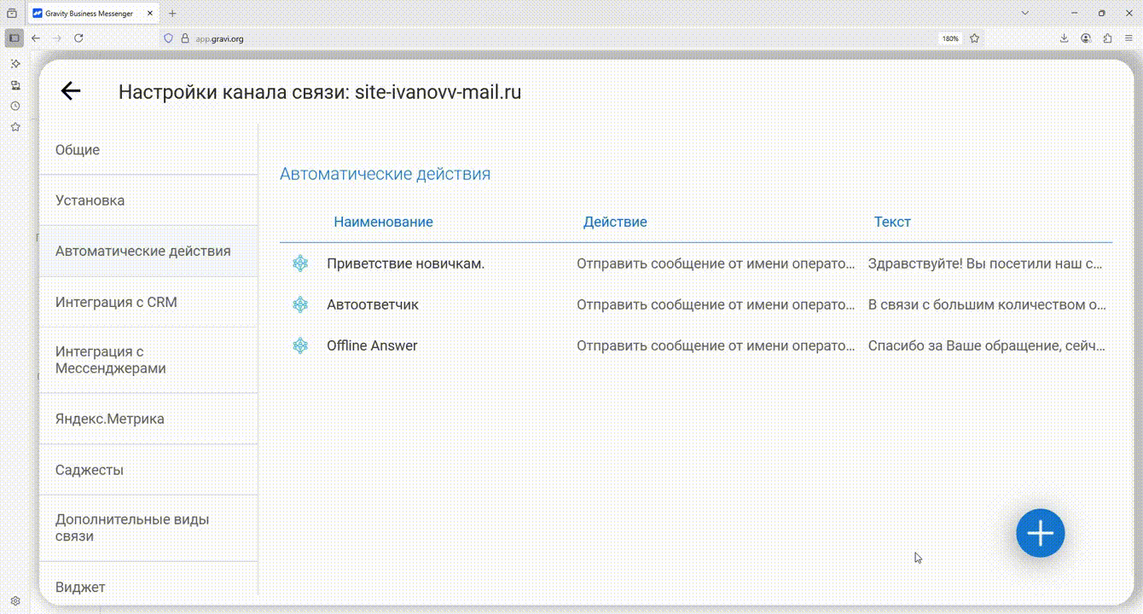The image size is (1143, 614).
Task: Click the Действие column header
Action: coord(614,222)
